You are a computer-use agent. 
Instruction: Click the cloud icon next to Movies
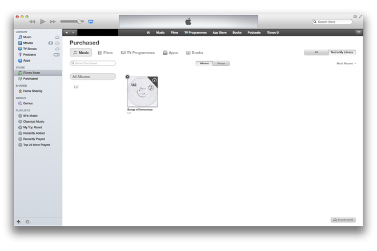pos(57,43)
